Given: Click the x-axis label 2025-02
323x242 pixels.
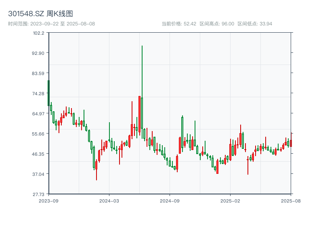Looking at the screenshot, I should pos(230,201).
